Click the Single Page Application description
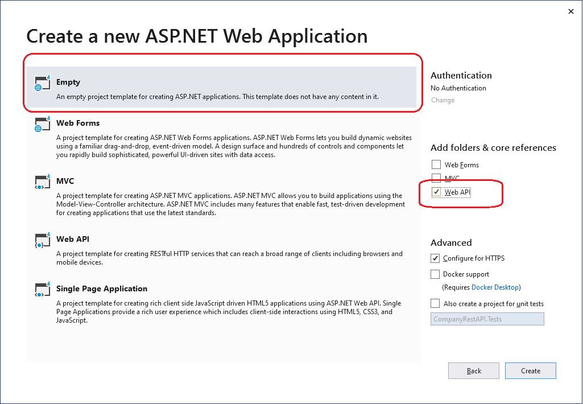Image resolution: width=583 pixels, height=404 pixels. click(229, 312)
